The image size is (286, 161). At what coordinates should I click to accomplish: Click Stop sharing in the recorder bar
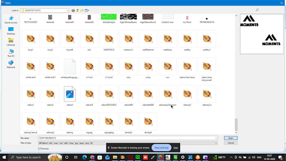[162, 148]
